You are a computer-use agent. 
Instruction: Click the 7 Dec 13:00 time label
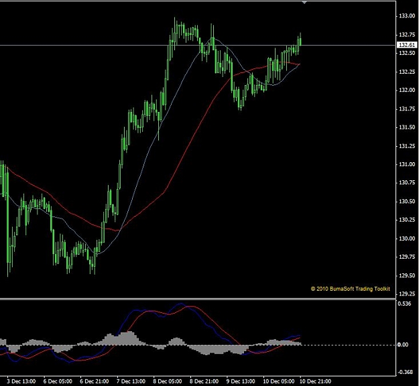click(x=131, y=381)
